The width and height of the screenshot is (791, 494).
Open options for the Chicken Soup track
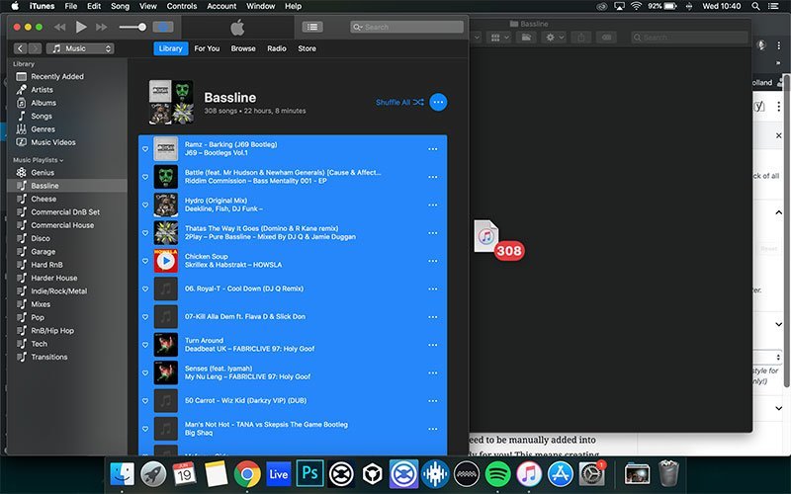pos(433,261)
